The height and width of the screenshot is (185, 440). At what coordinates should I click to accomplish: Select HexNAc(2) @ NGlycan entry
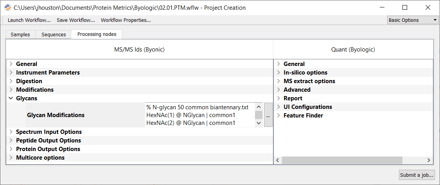point(190,123)
